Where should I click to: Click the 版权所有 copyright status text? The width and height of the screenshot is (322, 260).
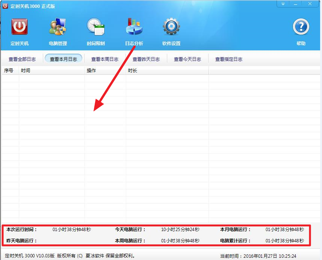click(70, 256)
